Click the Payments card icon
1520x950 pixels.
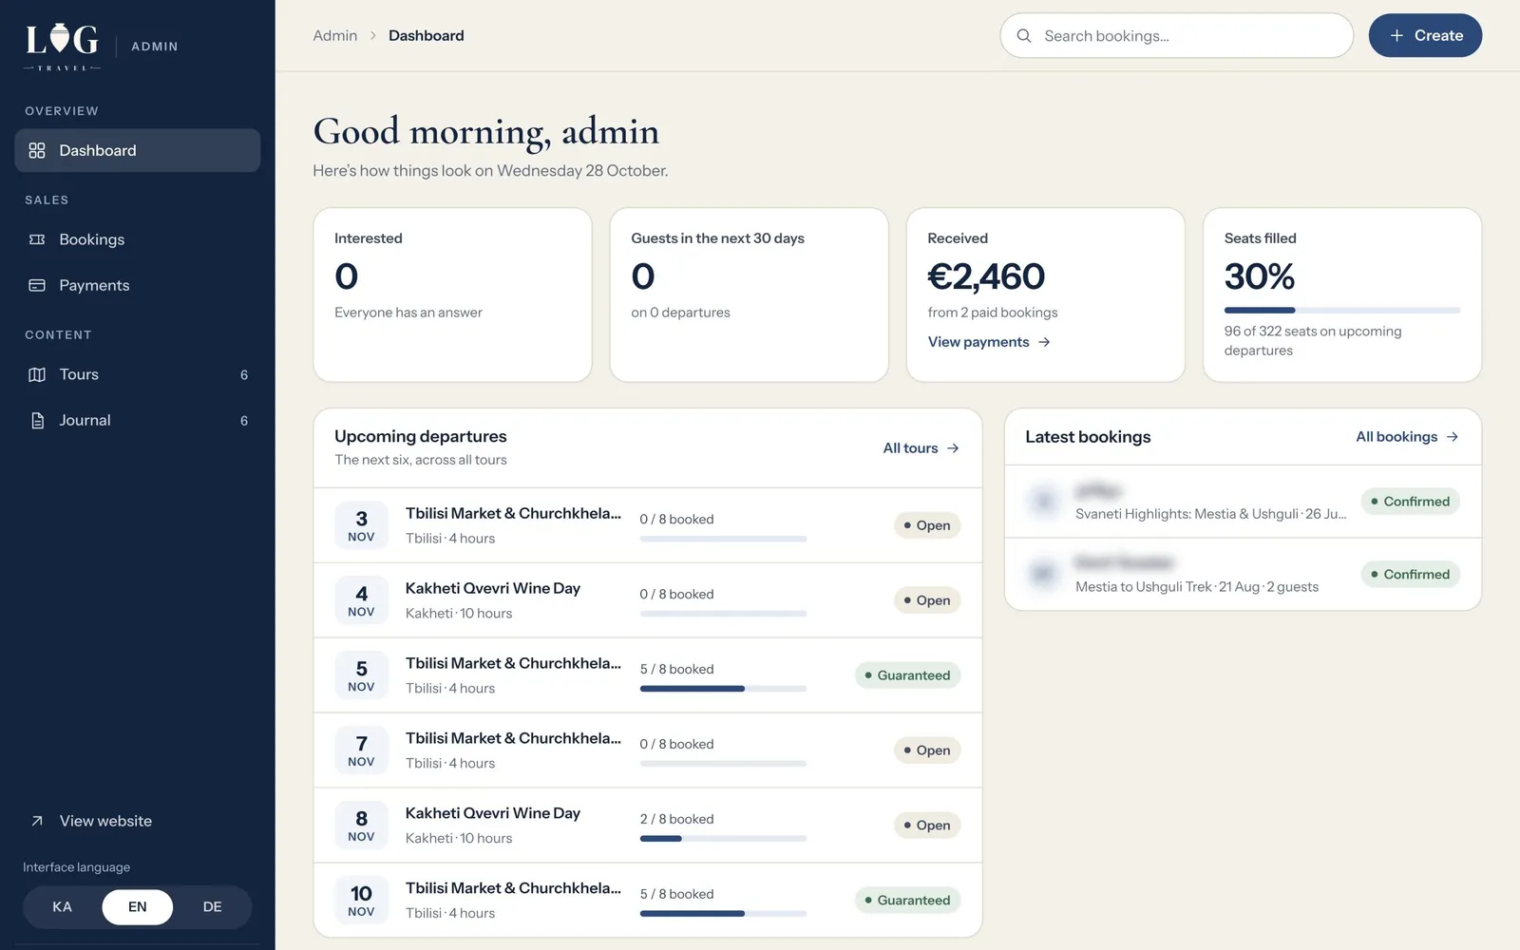click(x=37, y=285)
